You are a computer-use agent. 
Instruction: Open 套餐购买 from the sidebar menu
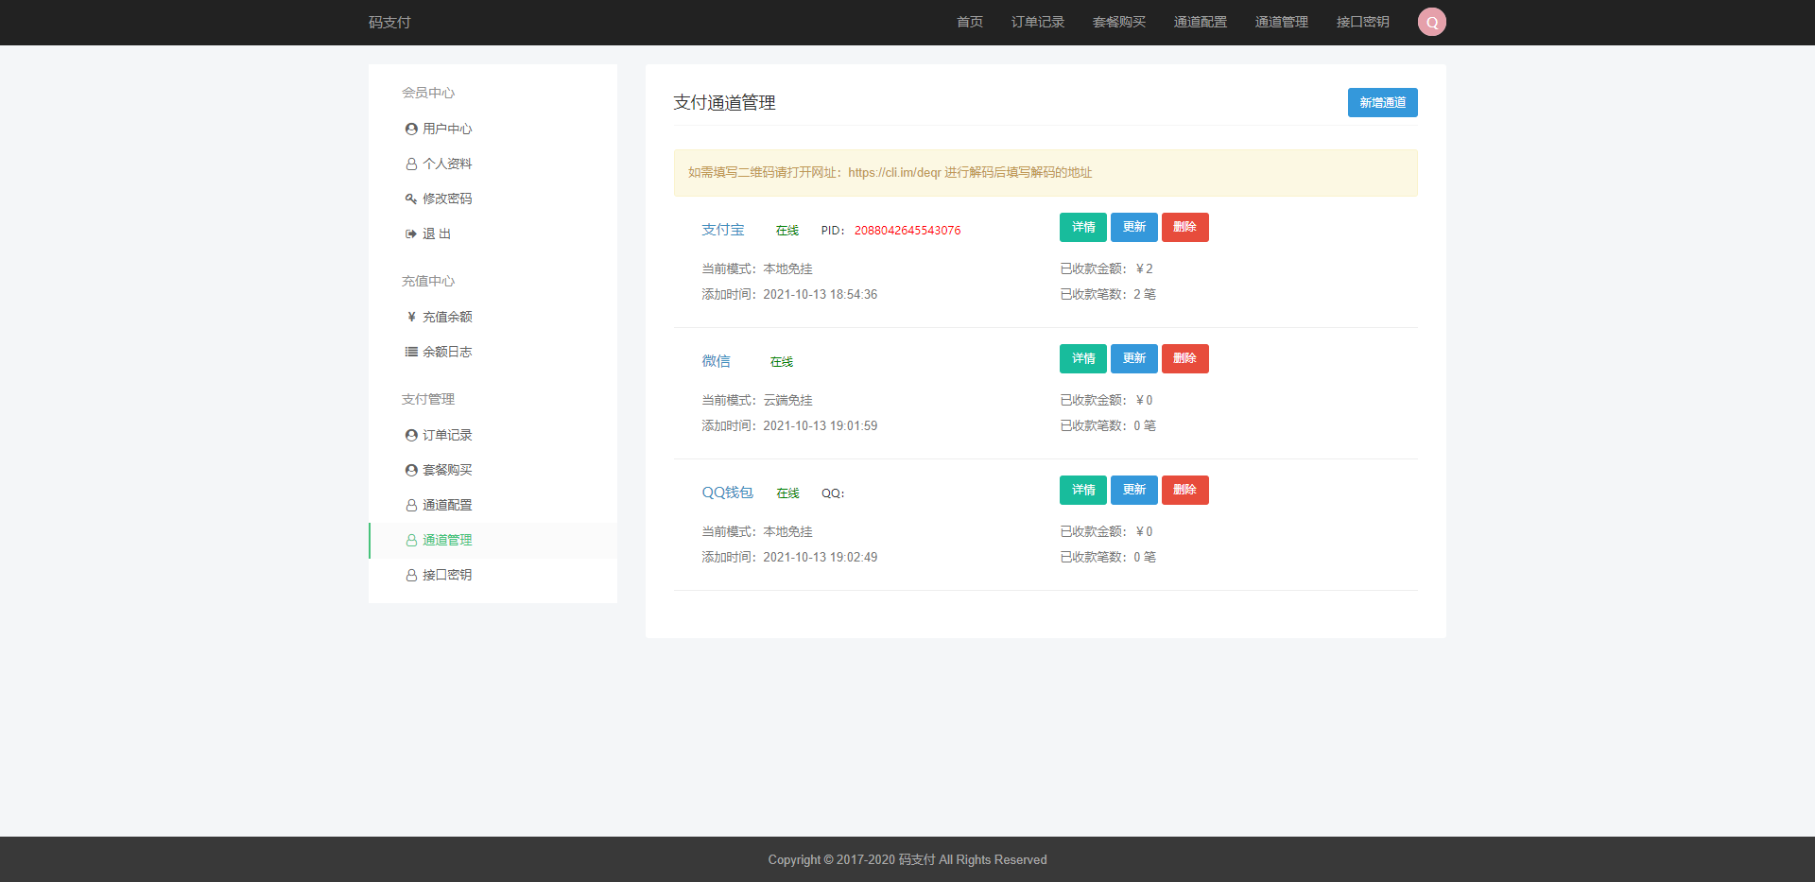(446, 470)
